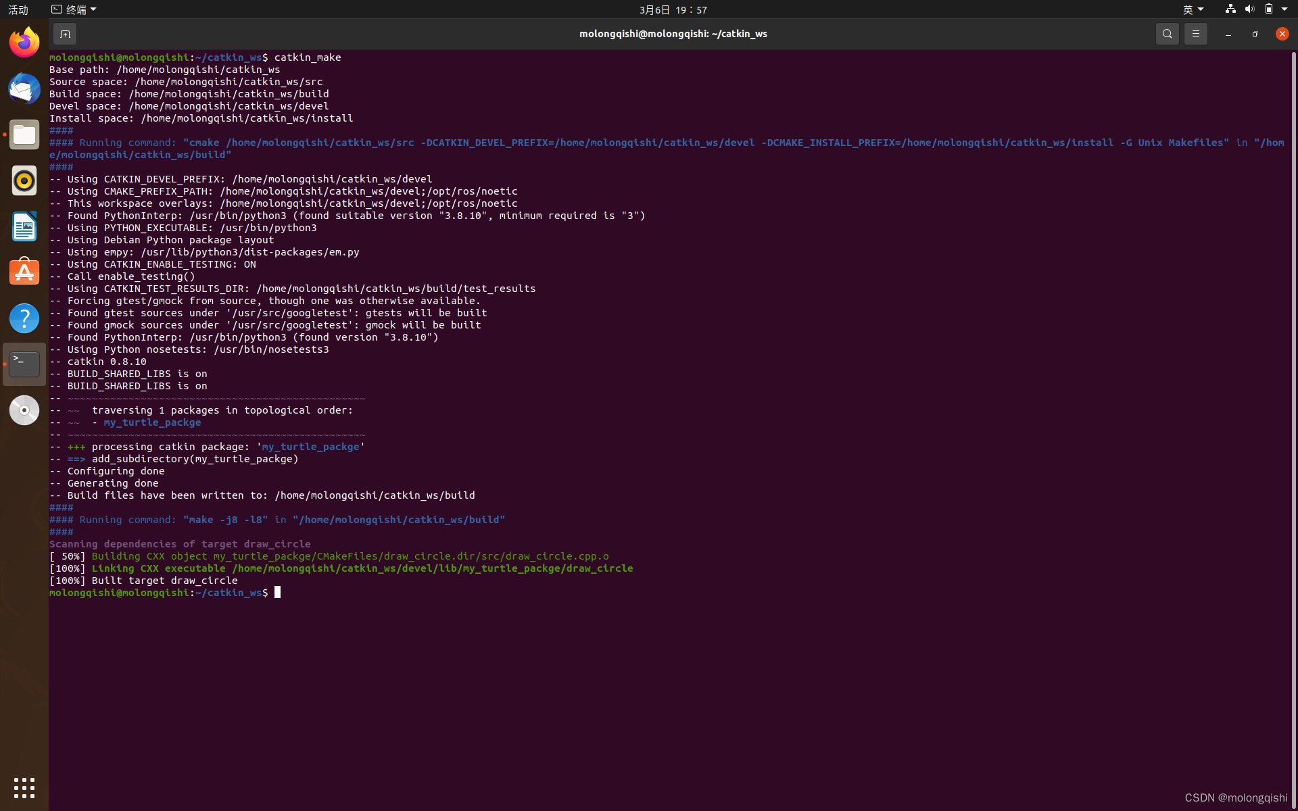Open the volume icon in top bar
Viewport: 1298px width, 811px height.
click(1249, 9)
